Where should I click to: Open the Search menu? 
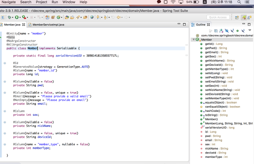pos(26,2)
